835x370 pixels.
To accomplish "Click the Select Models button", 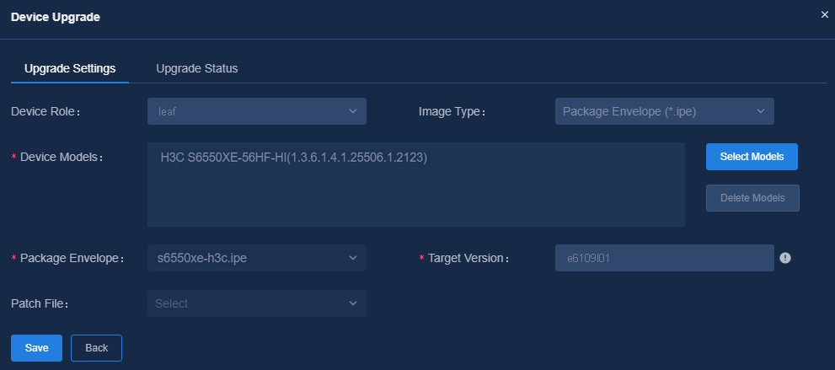I will pyautogui.click(x=752, y=157).
